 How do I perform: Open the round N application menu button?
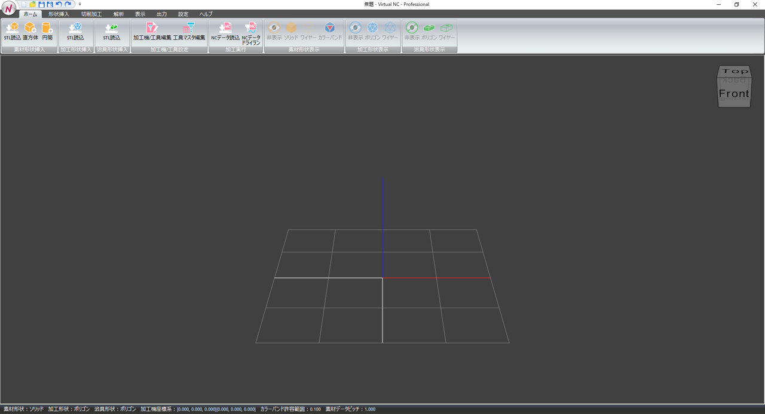tap(8, 9)
